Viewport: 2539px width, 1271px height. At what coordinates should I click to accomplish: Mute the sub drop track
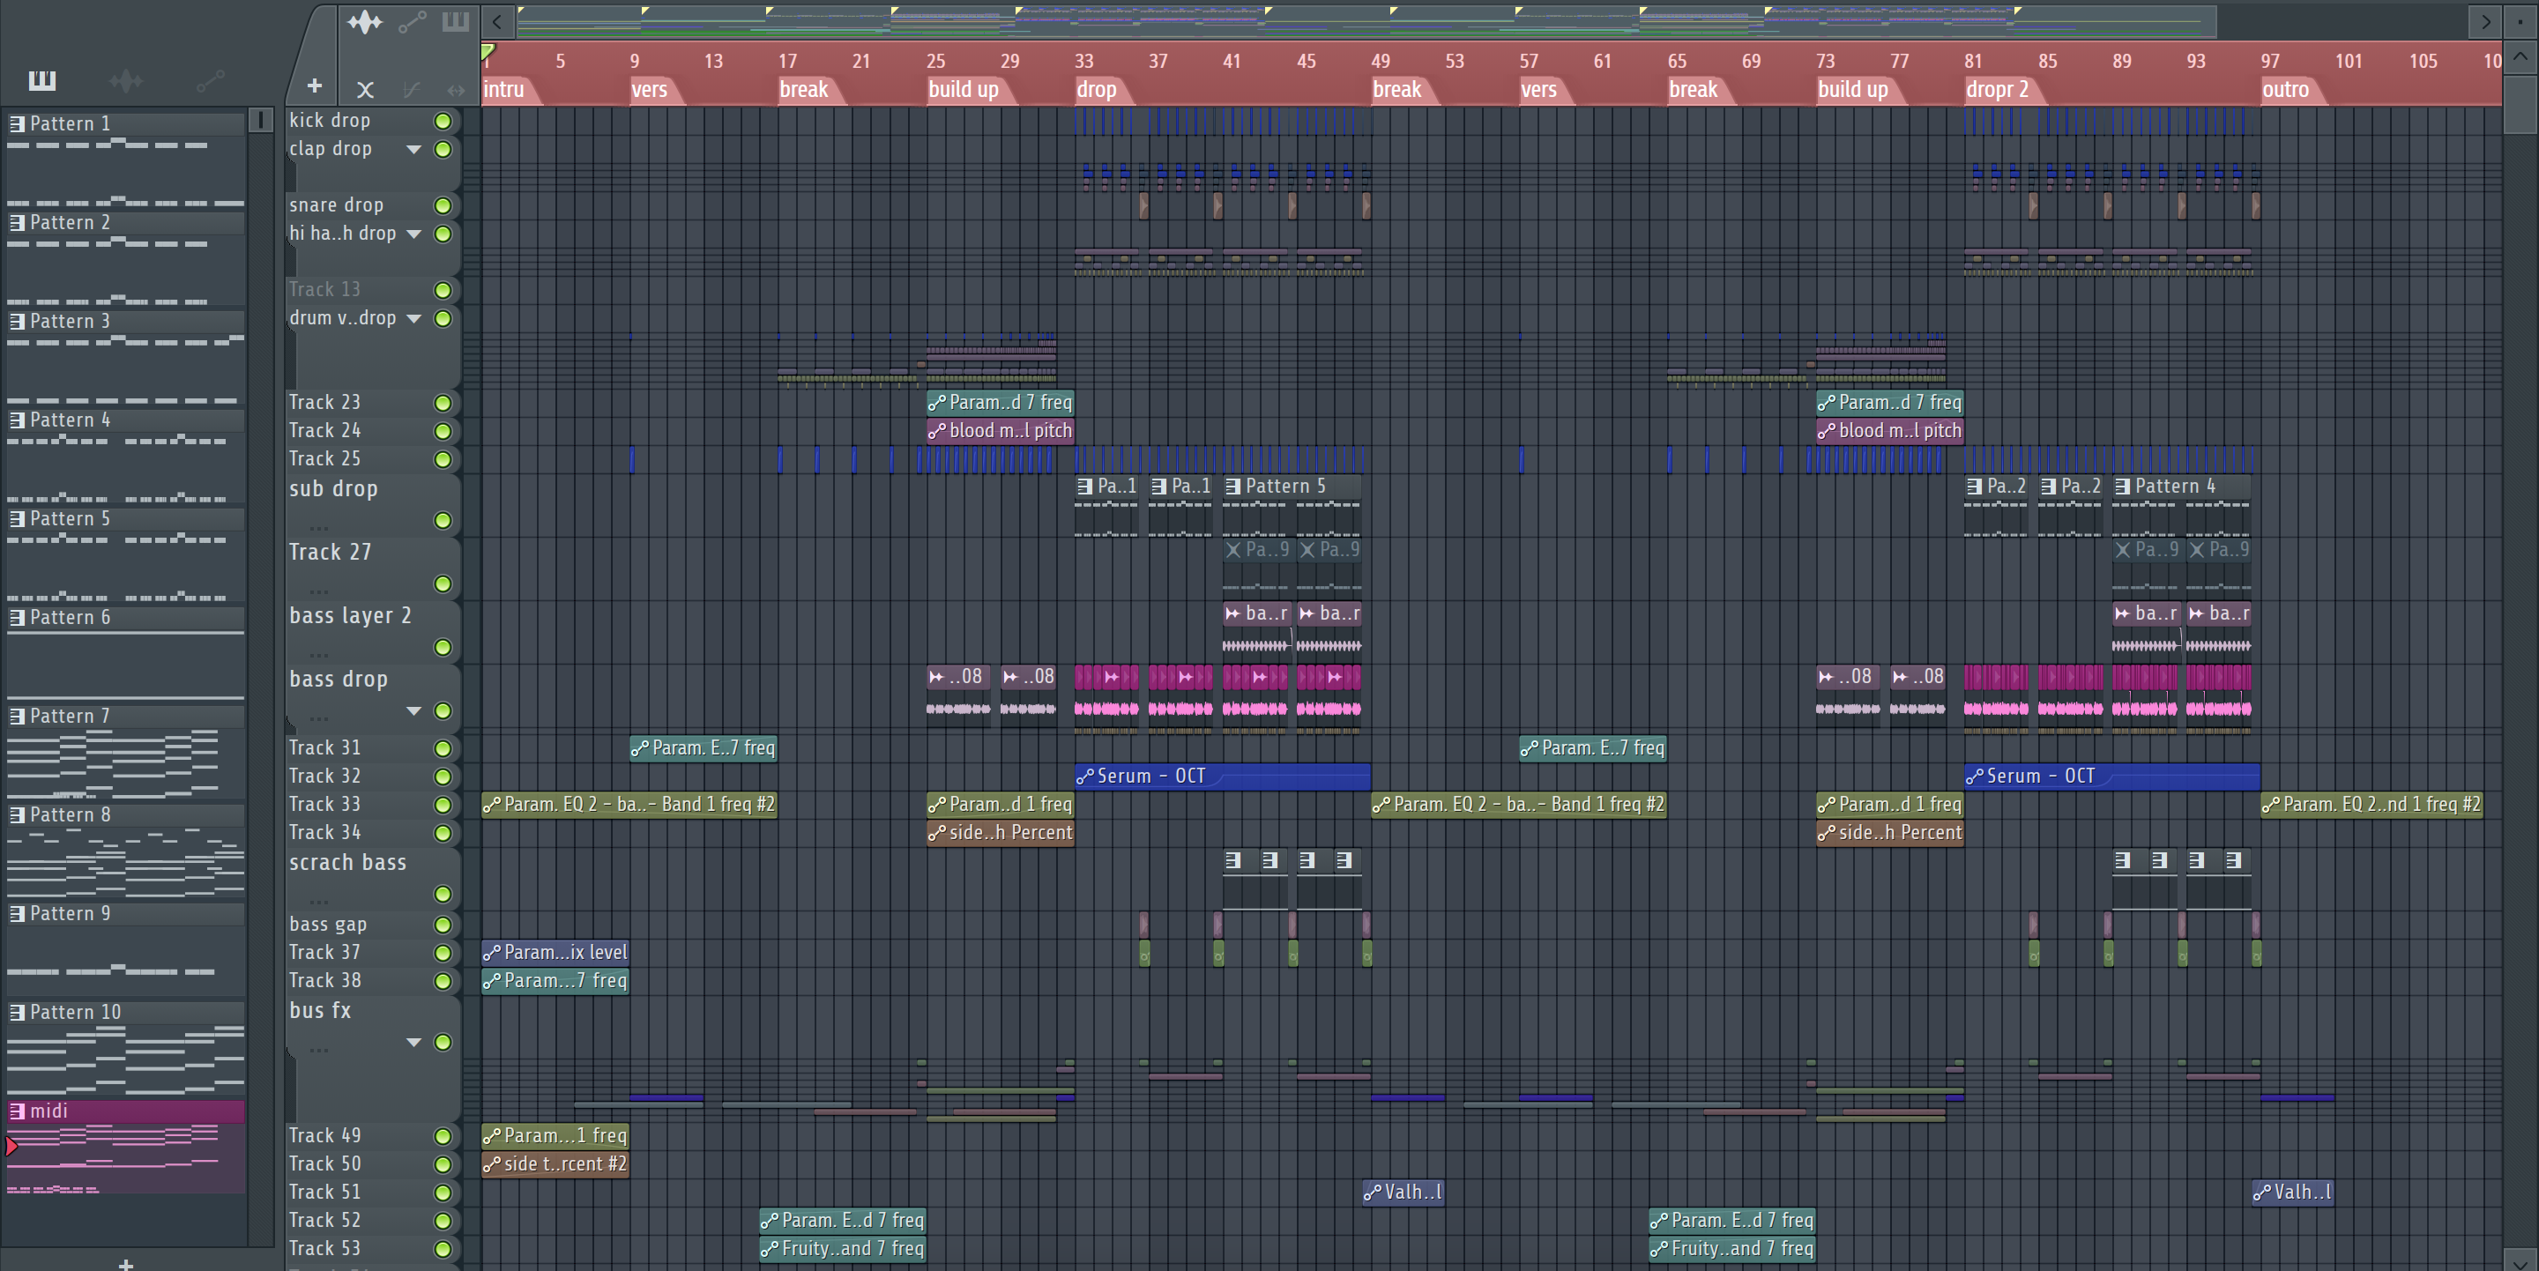[443, 520]
